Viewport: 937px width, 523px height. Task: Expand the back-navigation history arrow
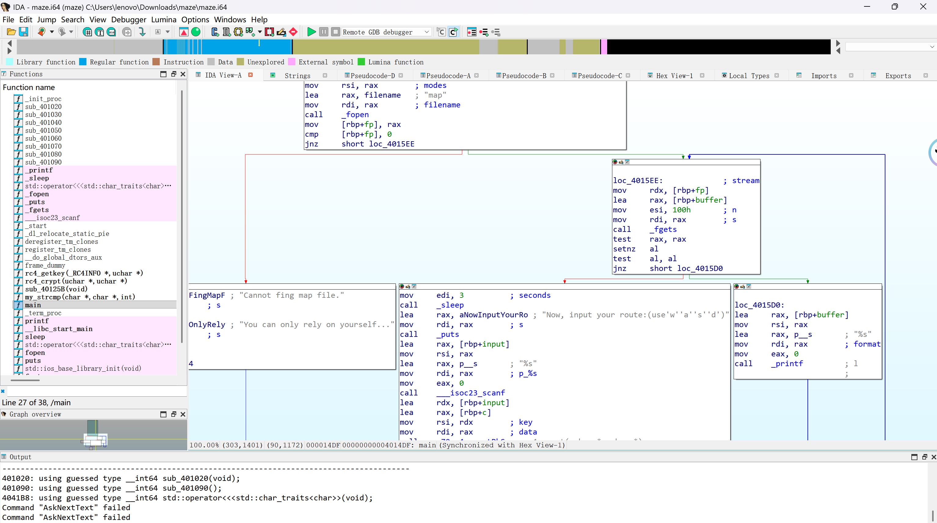tap(52, 32)
